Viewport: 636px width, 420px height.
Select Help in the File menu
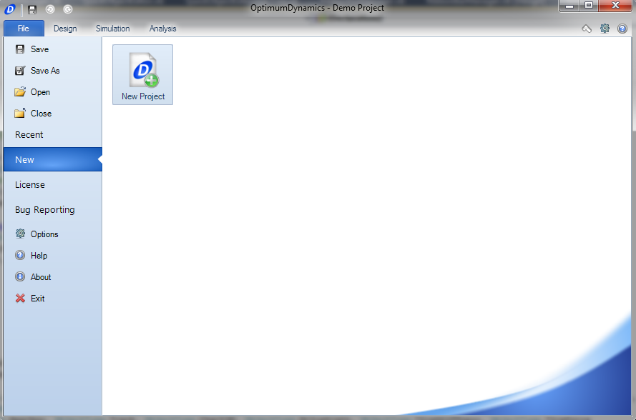pyautogui.click(x=53, y=256)
